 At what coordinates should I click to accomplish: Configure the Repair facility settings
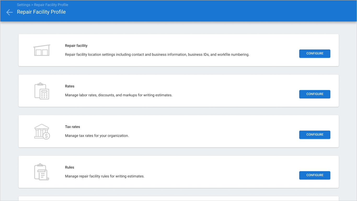[315, 53]
